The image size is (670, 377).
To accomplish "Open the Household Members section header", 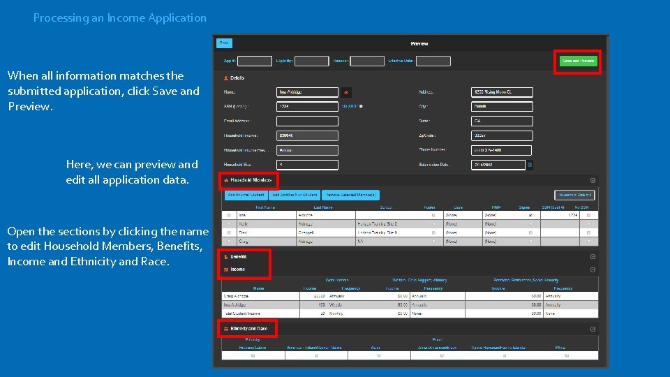I will (x=251, y=180).
